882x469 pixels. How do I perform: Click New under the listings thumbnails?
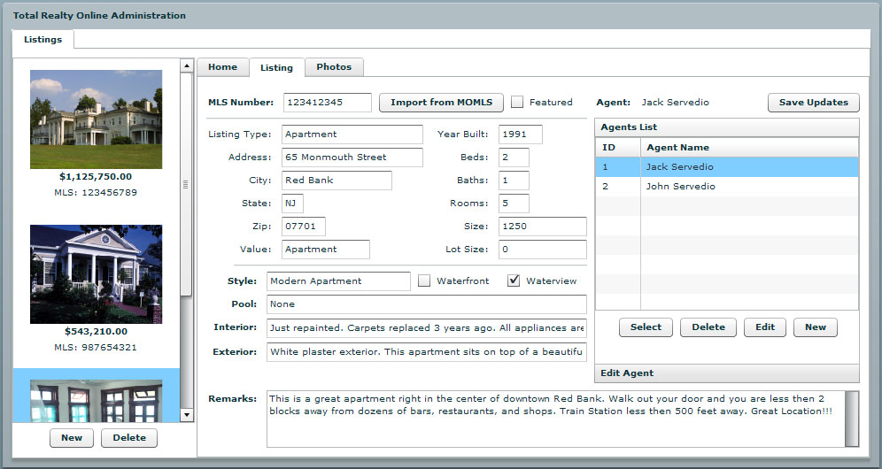(72, 438)
